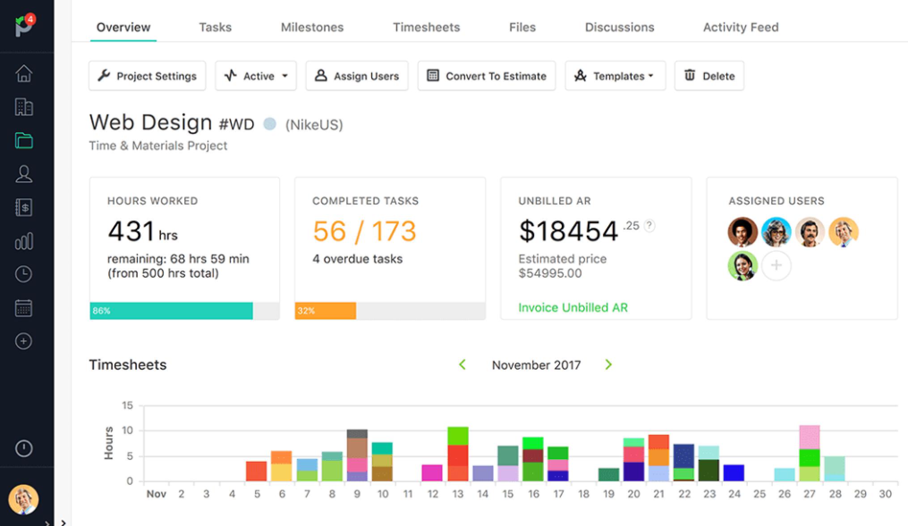Click the project color dot beside #WD

270,124
